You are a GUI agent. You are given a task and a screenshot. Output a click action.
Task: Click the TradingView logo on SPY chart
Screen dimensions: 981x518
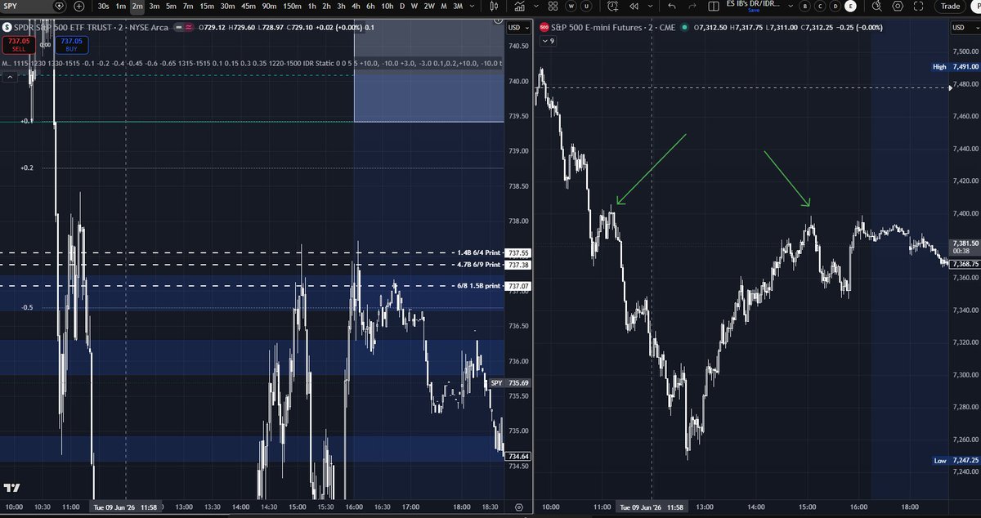coord(11,487)
